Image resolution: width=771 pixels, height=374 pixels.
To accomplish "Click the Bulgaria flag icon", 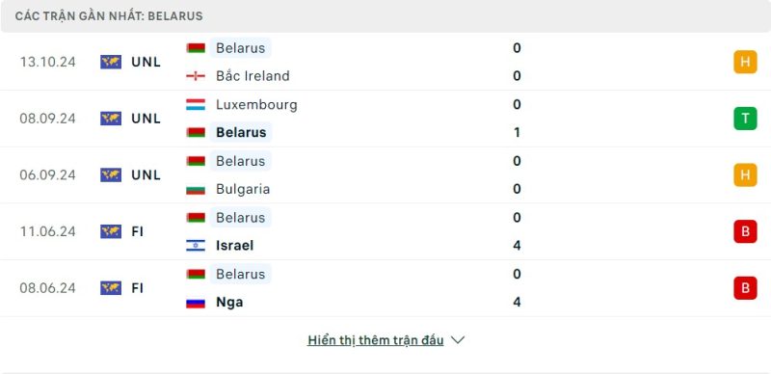I will point(196,189).
